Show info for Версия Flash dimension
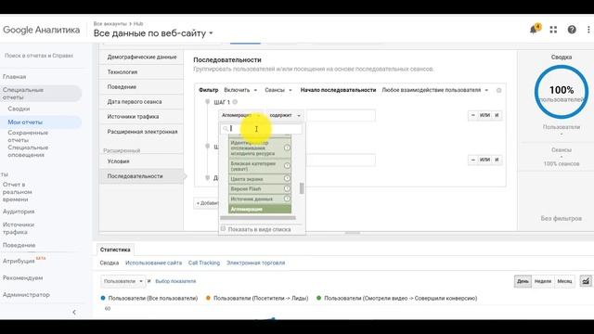This screenshot has width=594, height=334. 287,188
